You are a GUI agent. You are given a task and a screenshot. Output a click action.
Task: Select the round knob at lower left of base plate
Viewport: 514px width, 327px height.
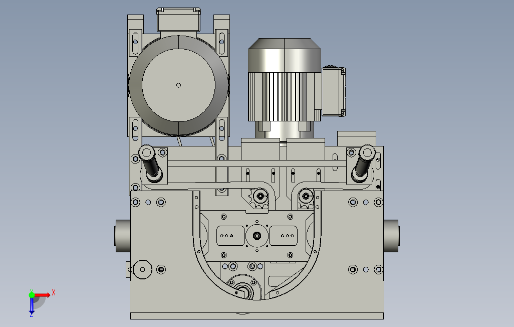(x=142, y=269)
